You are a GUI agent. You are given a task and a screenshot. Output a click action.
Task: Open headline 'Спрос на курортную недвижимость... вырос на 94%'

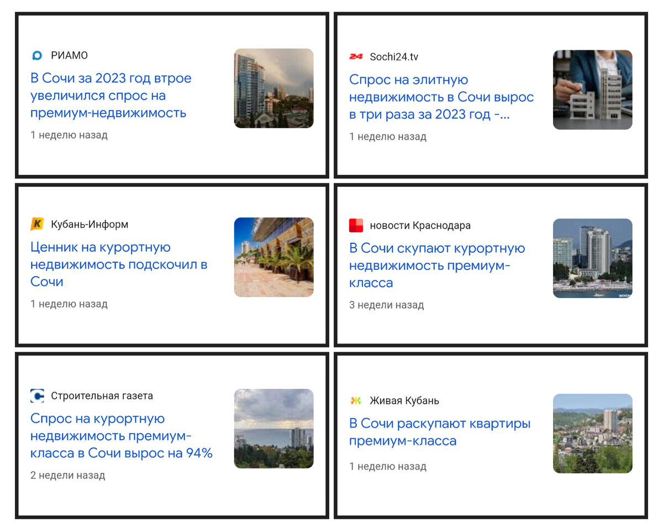click(122, 436)
